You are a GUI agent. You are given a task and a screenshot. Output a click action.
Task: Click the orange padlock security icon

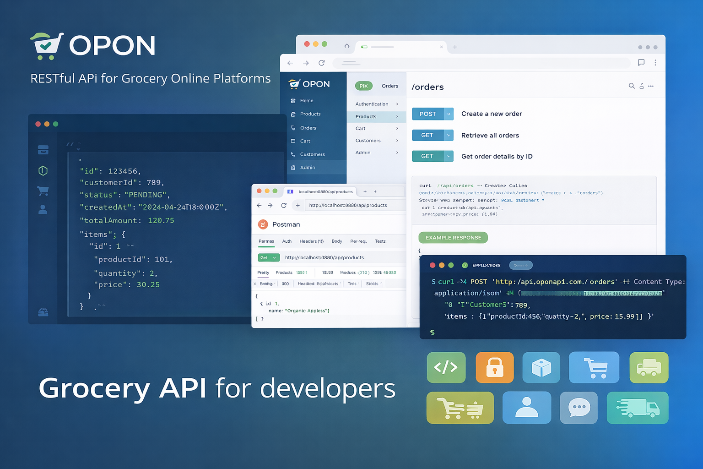494,367
